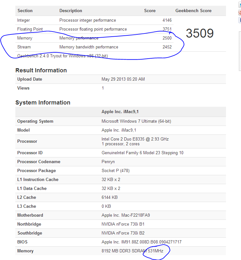Select 'May 29 2013 05:20 AM' value
Screen dimensions: 241x260
(123, 79)
